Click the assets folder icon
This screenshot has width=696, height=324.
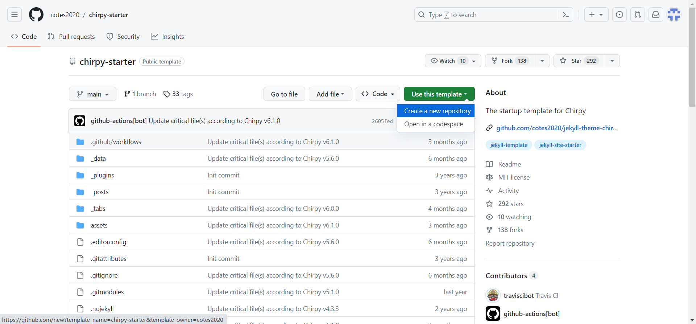pyautogui.click(x=80, y=225)
